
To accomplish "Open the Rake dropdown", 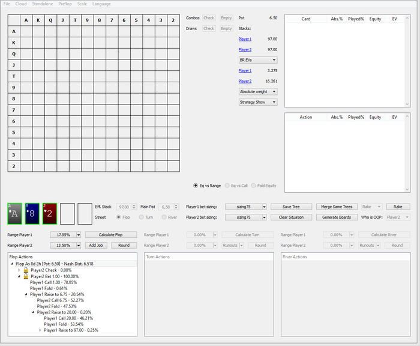I will coord(371,207).
